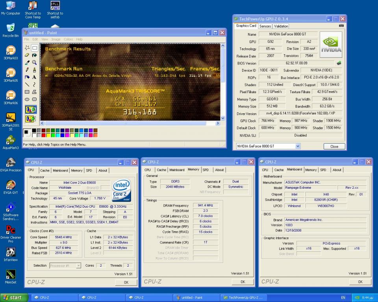Screen dimensions: 378x302
Task: Open the About tab in the CPU-Z processor window
Action: [103, 171]
